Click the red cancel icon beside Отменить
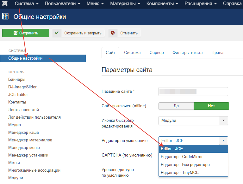The width and height of the screenshot is (243, 184). (x=113, y=33)
